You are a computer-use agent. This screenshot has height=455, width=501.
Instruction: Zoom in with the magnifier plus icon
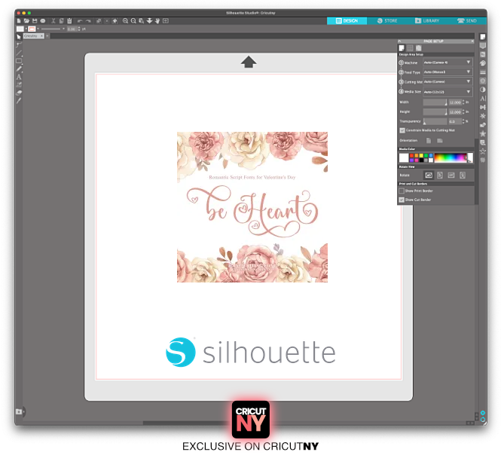pyautogui.click(x=125, y=21)
